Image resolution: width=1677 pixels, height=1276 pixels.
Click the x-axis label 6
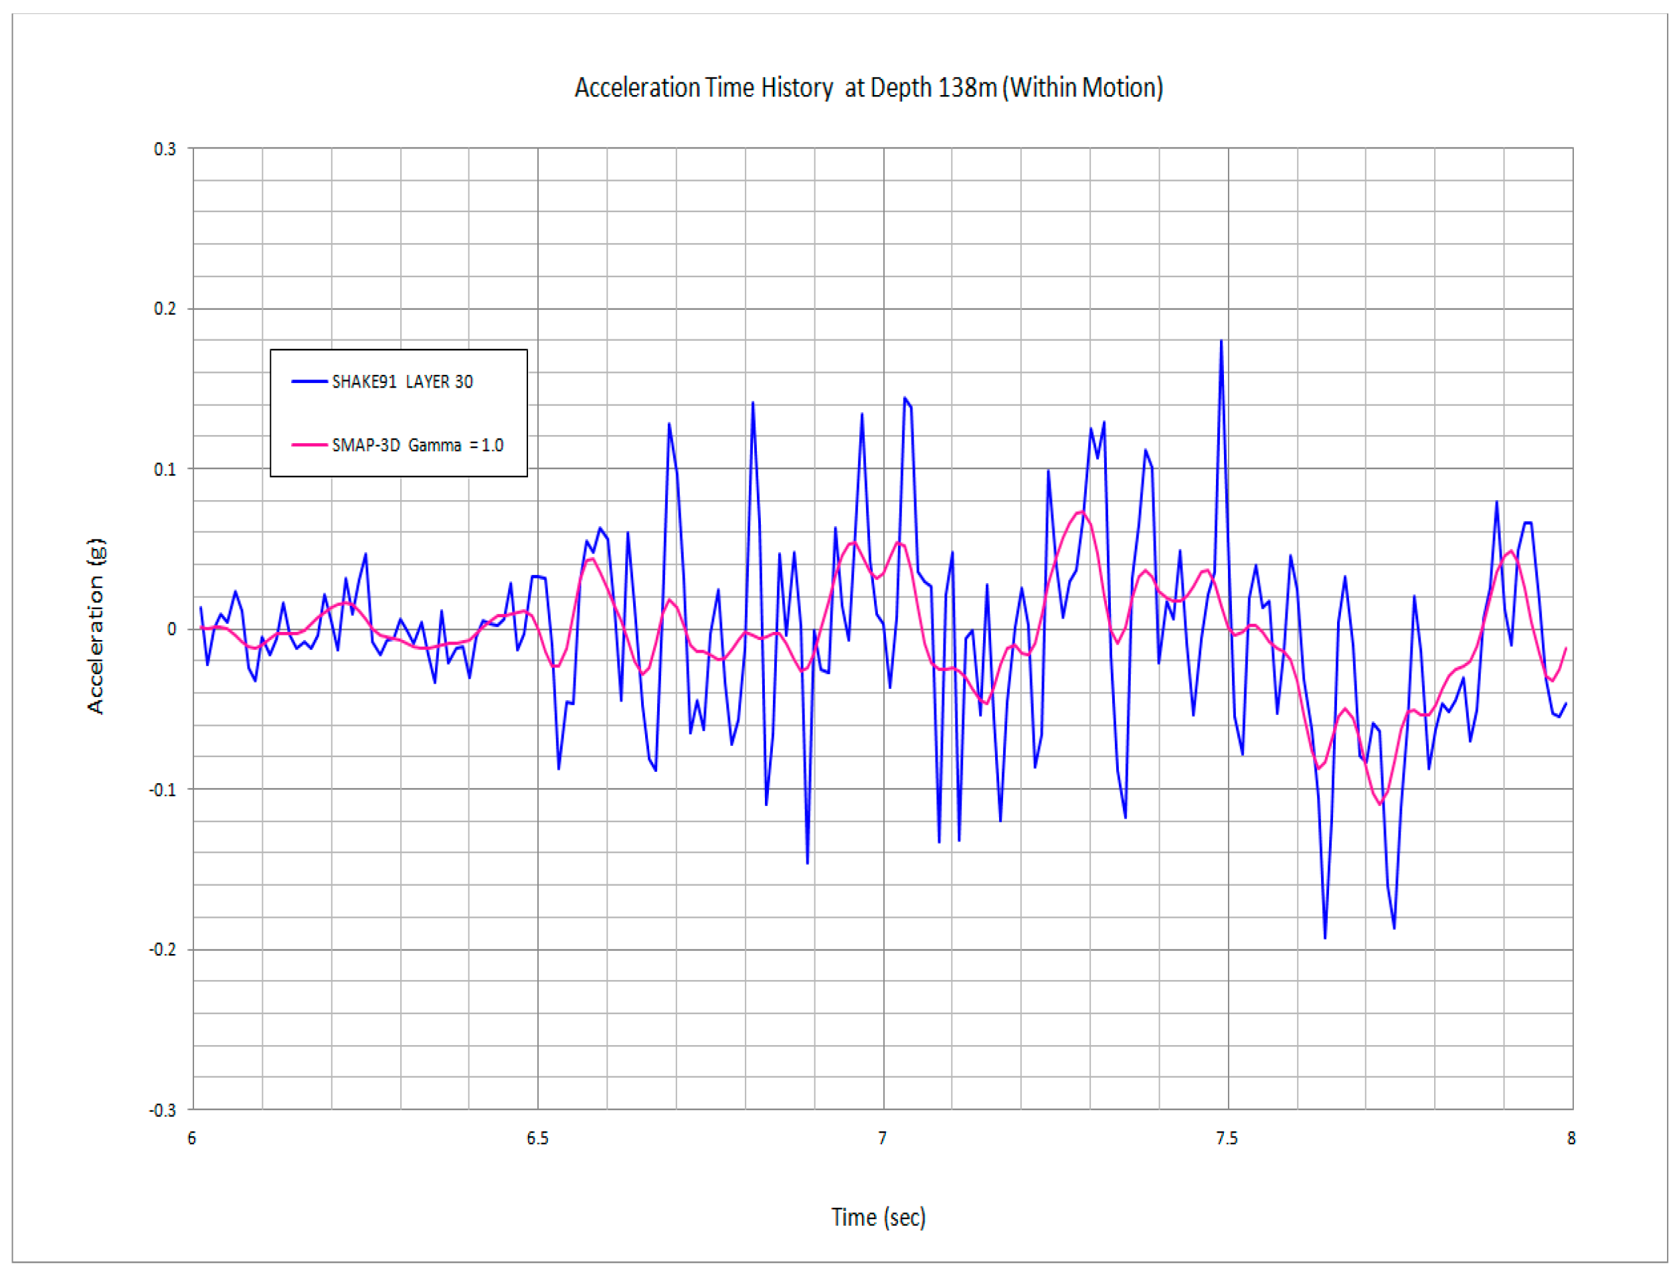(192, 1139)
